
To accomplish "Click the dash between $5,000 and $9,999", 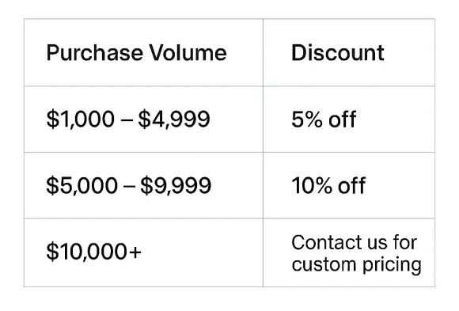I will [x=129, y=186].
